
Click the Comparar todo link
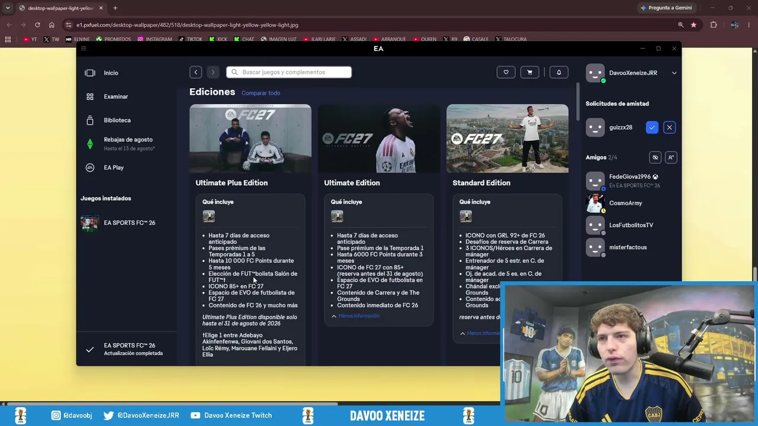point(261,93)
